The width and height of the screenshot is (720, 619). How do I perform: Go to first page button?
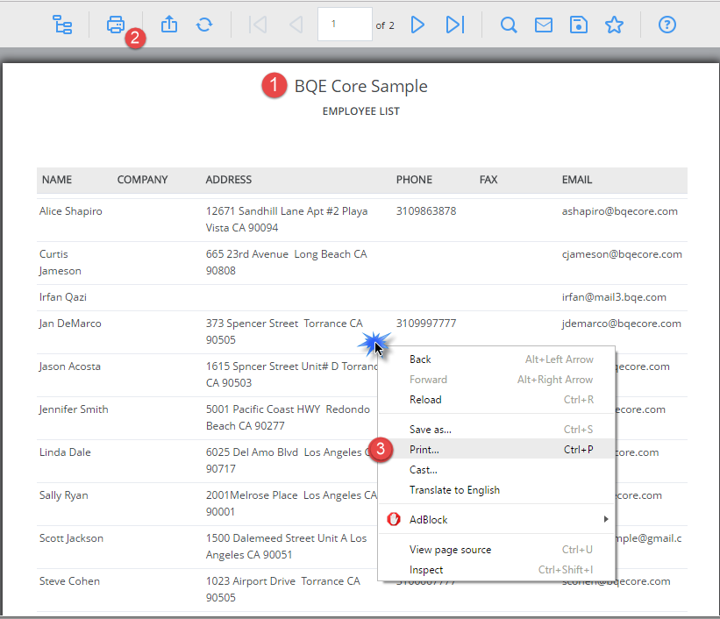click(258, 25)
